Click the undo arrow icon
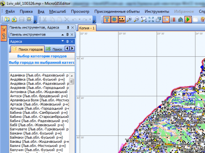This screenshot has height=153, width=205. tap(74, 20)
